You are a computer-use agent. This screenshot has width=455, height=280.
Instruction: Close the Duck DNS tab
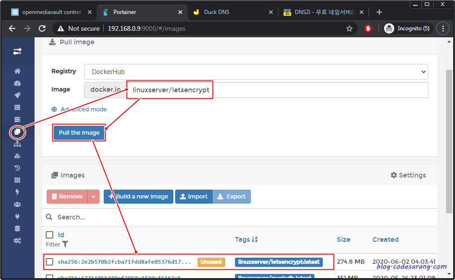[271, 12]
